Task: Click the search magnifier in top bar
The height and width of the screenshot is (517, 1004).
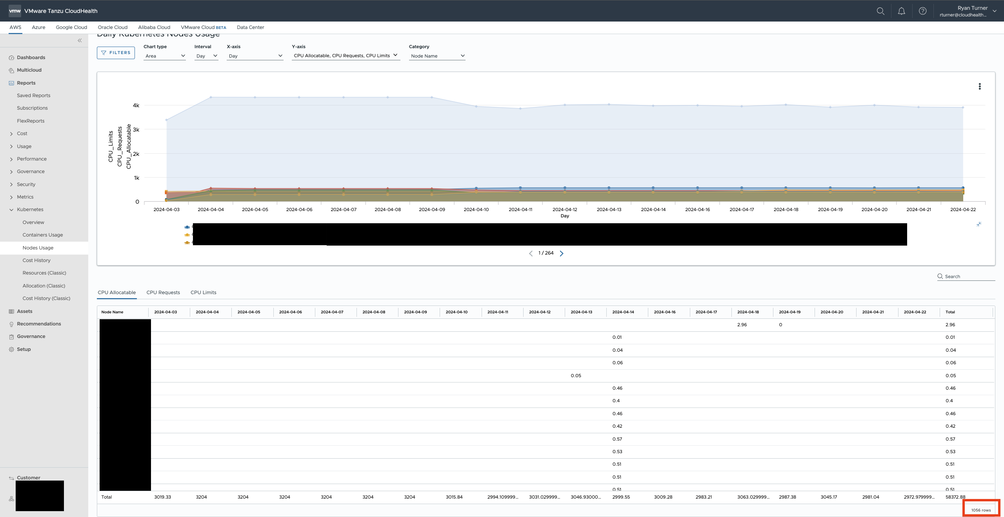Action: 880,11
